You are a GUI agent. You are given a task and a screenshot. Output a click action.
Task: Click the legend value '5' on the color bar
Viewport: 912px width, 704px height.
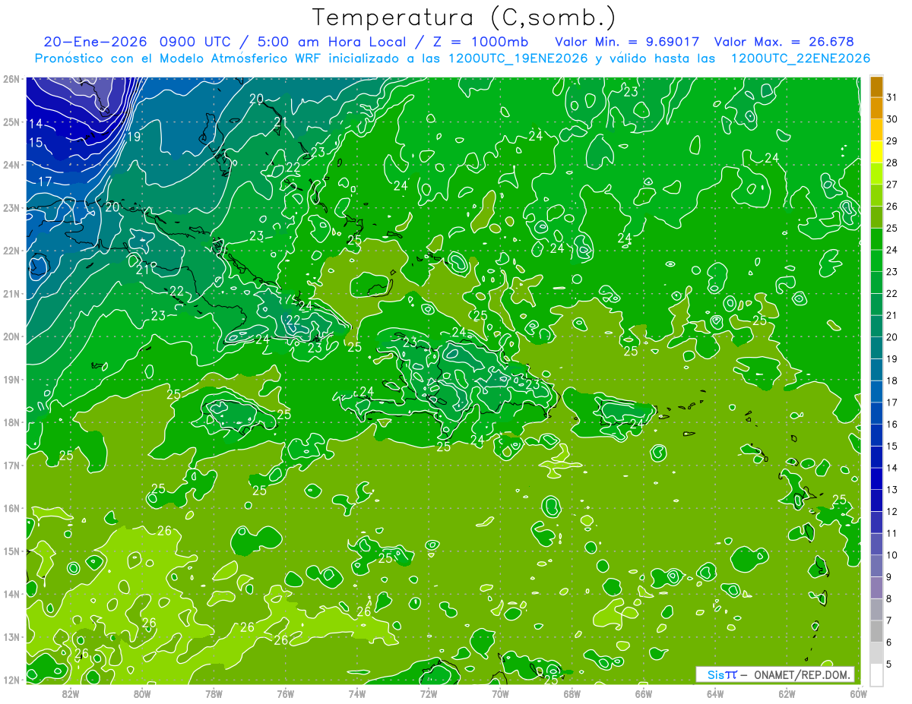click(x=889, y=665)
